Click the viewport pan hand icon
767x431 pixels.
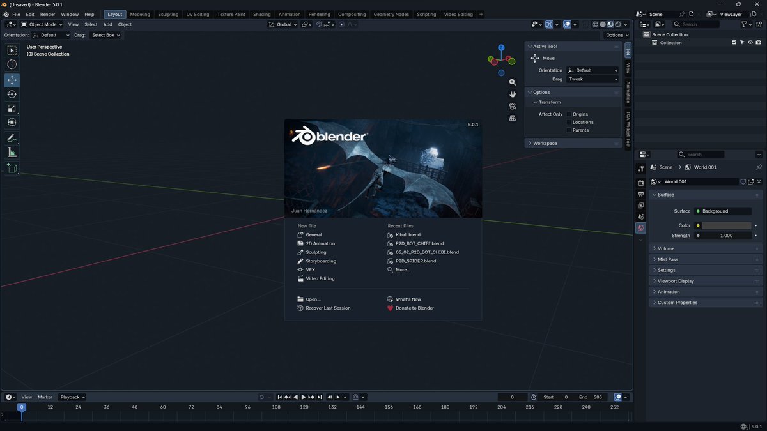(x=513, y=95)
